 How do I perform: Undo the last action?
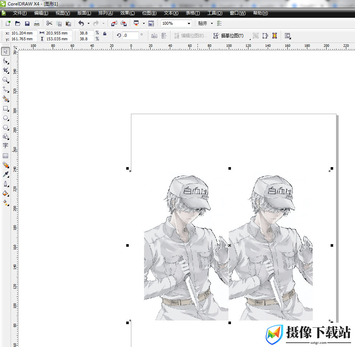[x=81, y=23]
